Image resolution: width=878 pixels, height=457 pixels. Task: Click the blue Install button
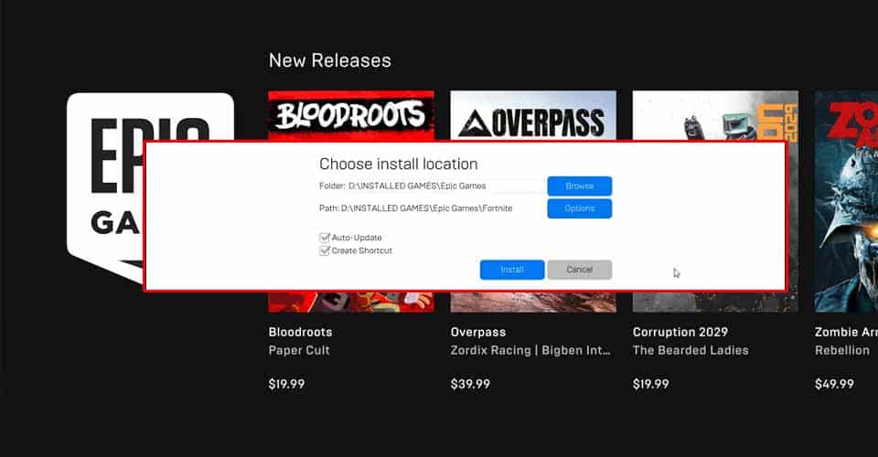(x=512, y=270)
